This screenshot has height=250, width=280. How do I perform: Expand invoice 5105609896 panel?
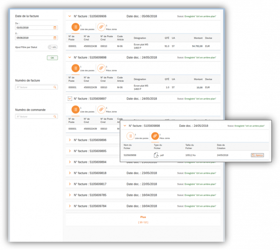click(70, 140)
